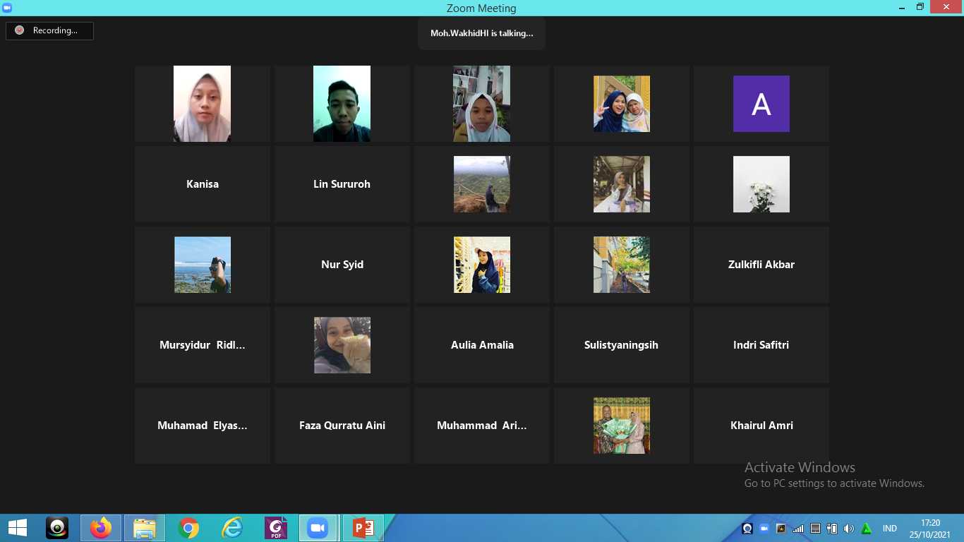Click the network signal tray icon
Screen dimensions: 964x542
point(798,529)
